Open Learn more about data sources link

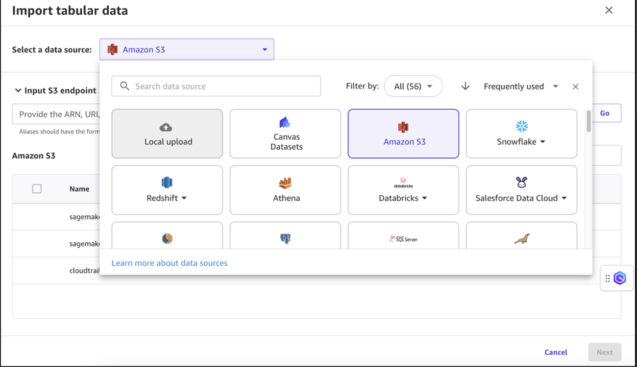[170, 263]
